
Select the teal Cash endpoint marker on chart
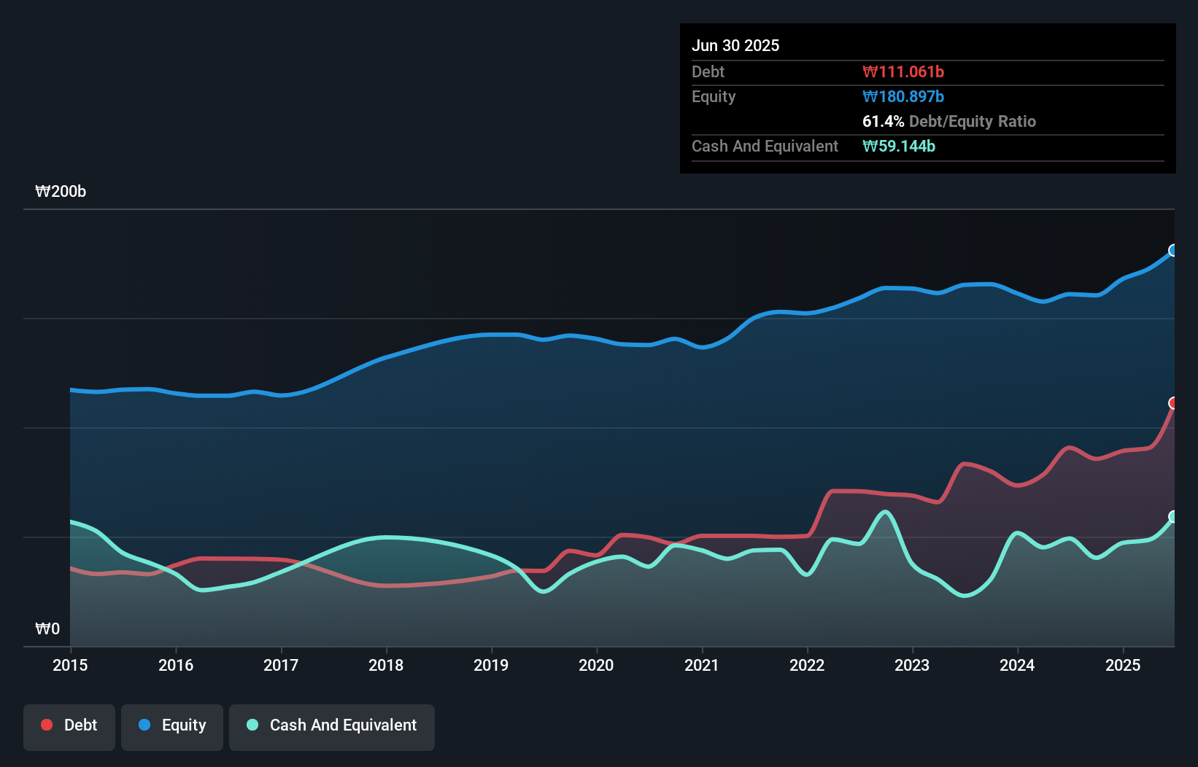click(x=1173, y=518)
